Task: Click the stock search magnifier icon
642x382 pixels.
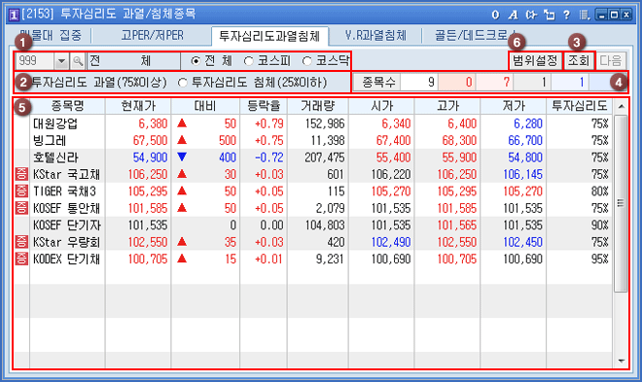Action: coord(78,61)
